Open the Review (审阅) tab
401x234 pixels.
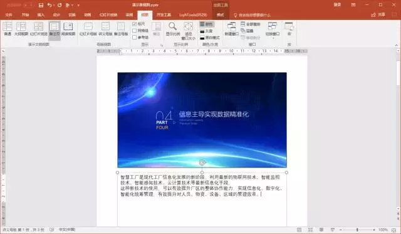click(x=129, y=15)
